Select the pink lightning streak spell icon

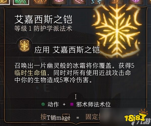[78, 2]
